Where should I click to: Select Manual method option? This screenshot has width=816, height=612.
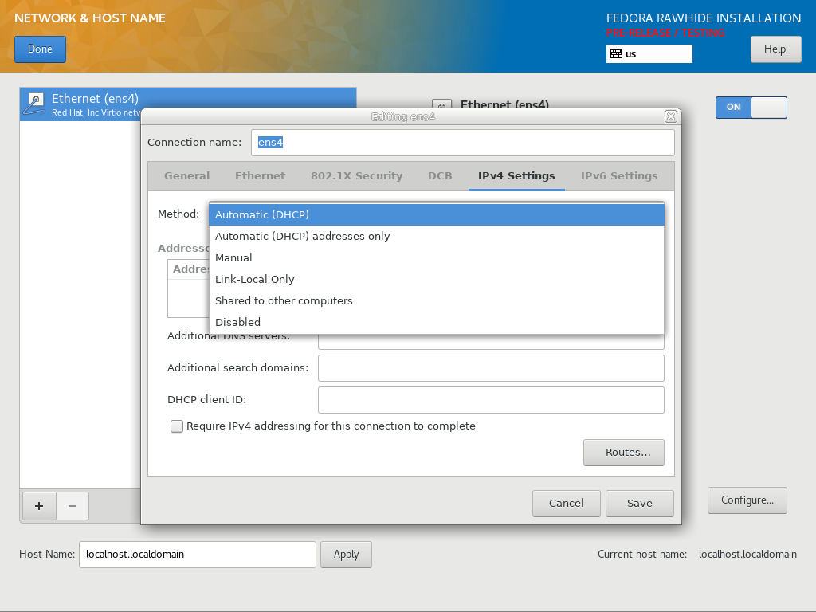(437, 257)
